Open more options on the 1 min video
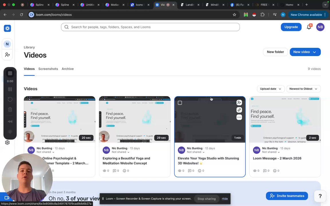This screenshot has height=206, width=330. 239,117
